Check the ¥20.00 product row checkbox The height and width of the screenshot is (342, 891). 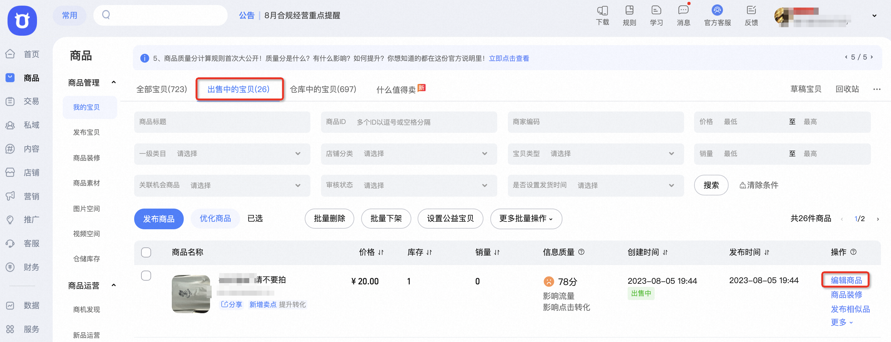tap(146, 276)
